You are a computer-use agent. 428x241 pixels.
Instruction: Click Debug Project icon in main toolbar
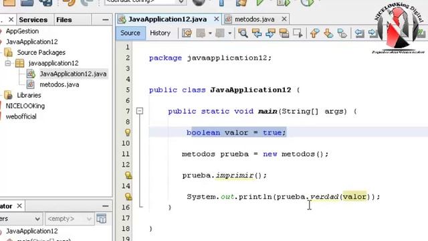click(284, 2)
